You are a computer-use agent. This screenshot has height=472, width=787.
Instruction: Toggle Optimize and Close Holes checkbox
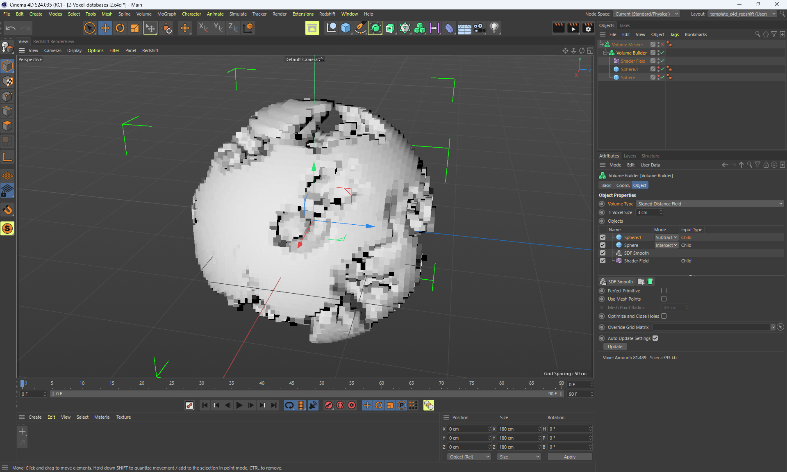(664, 316)
